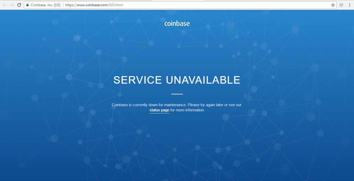
Task: Go back using the browser back arrow
Action: pyautogui.click(x=5, y=5)
